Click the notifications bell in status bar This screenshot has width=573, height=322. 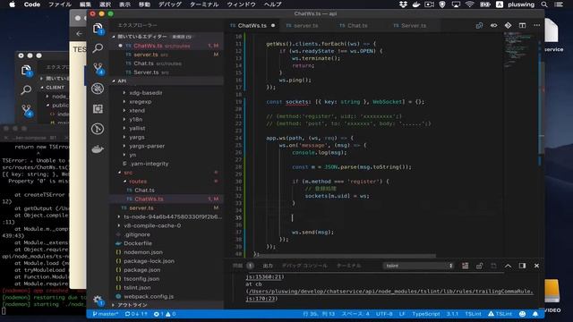535,314
